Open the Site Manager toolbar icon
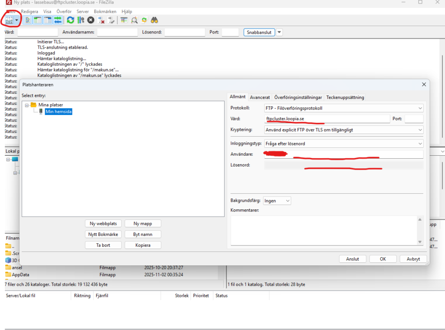 9,20
